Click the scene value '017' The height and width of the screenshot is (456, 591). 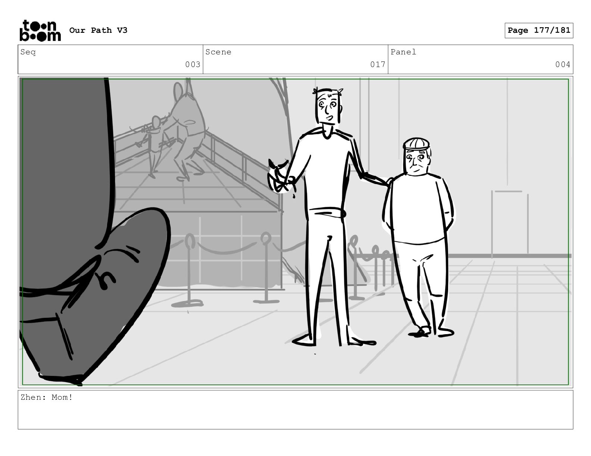coord(378,64)
